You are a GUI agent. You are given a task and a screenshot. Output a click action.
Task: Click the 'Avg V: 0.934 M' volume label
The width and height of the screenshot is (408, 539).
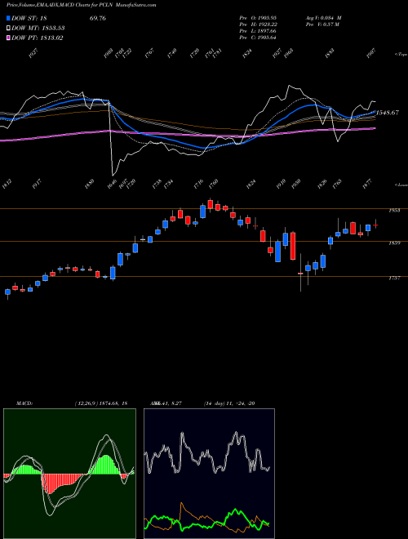[x=323, y=18]
